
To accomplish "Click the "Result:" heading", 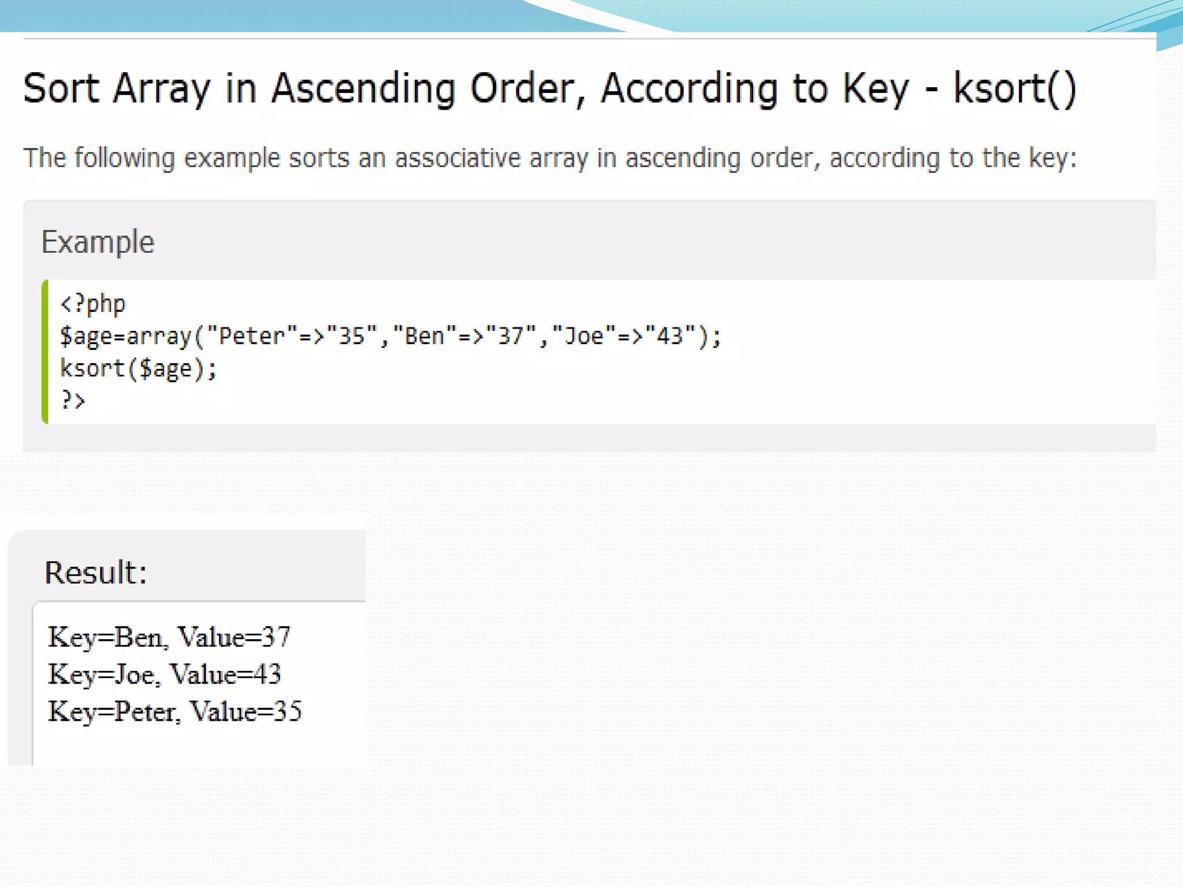I will point(95,572).
